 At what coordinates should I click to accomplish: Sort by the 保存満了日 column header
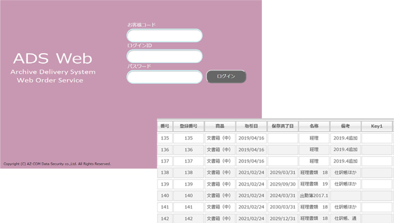pos(283,126)
